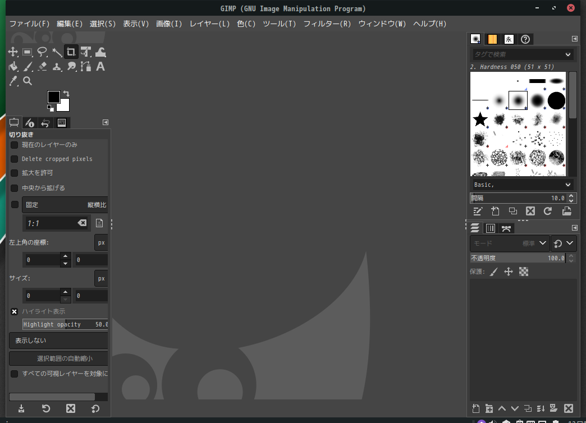This screenshot has height=423, width=586.
Task: Duplicate the selected brush
Action: (x=513, y=211)
